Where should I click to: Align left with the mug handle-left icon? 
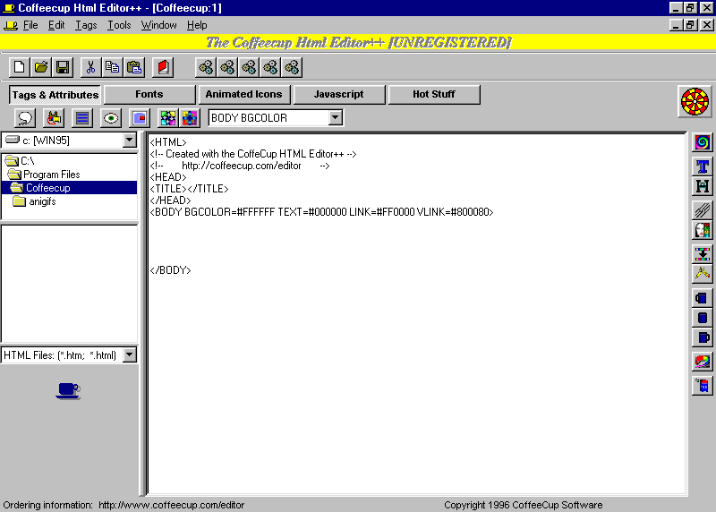tap(702, 298)
